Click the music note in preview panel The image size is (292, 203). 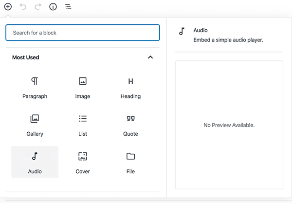(x=182, y=31)
